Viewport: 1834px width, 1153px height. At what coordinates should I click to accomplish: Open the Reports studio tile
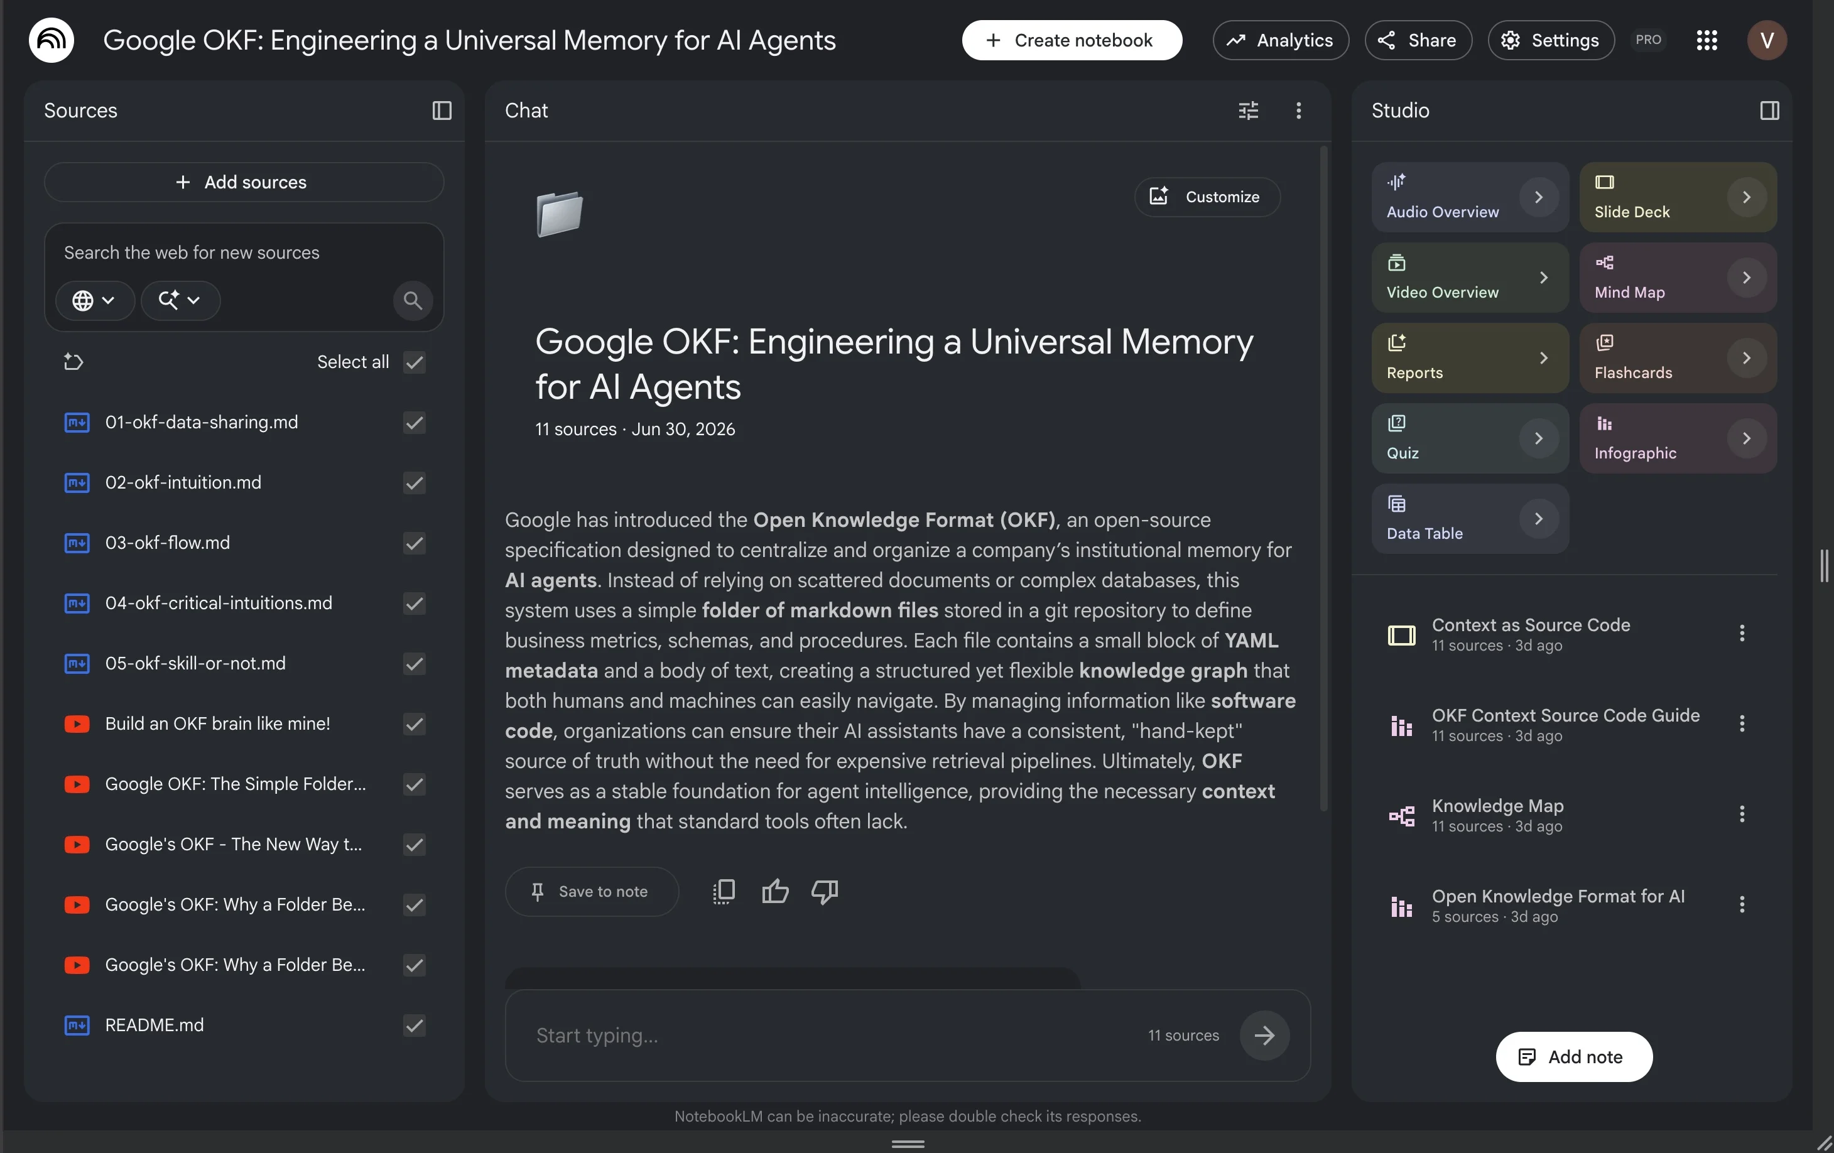point(1470,358)
